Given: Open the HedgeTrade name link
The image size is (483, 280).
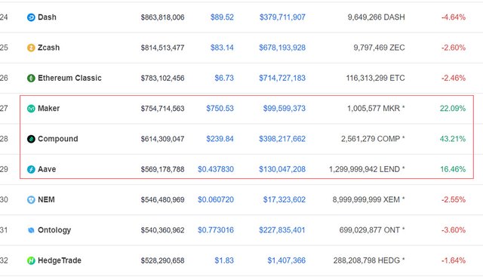Looking at the screenshot, I should pos(60,260).
